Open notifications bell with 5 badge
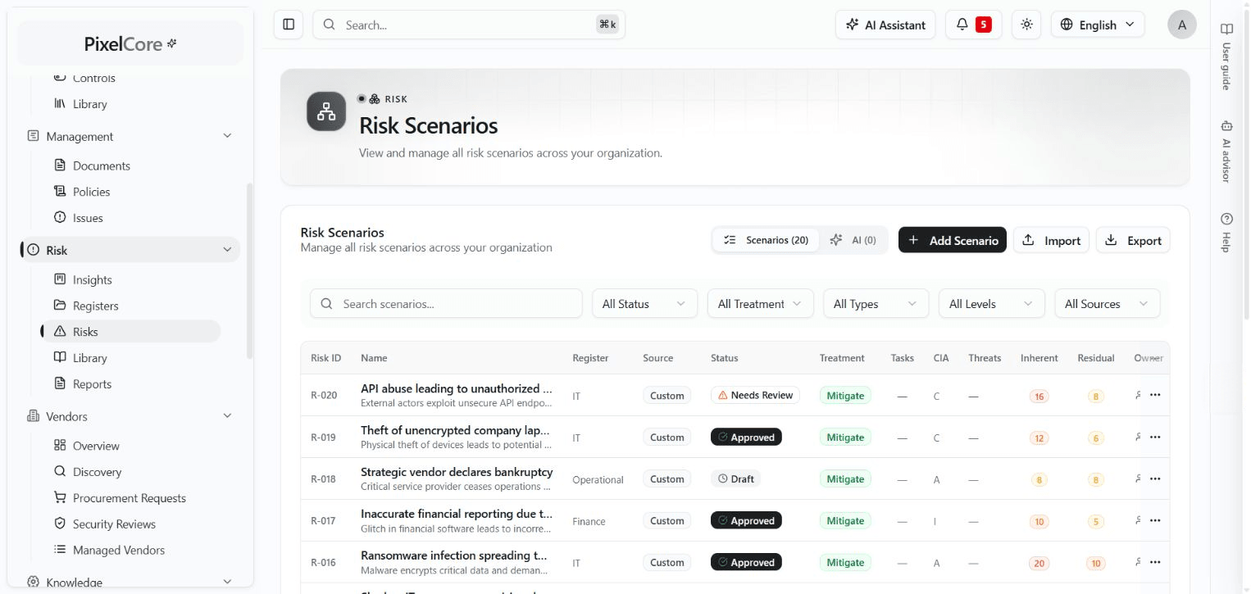 pos(973,25)
